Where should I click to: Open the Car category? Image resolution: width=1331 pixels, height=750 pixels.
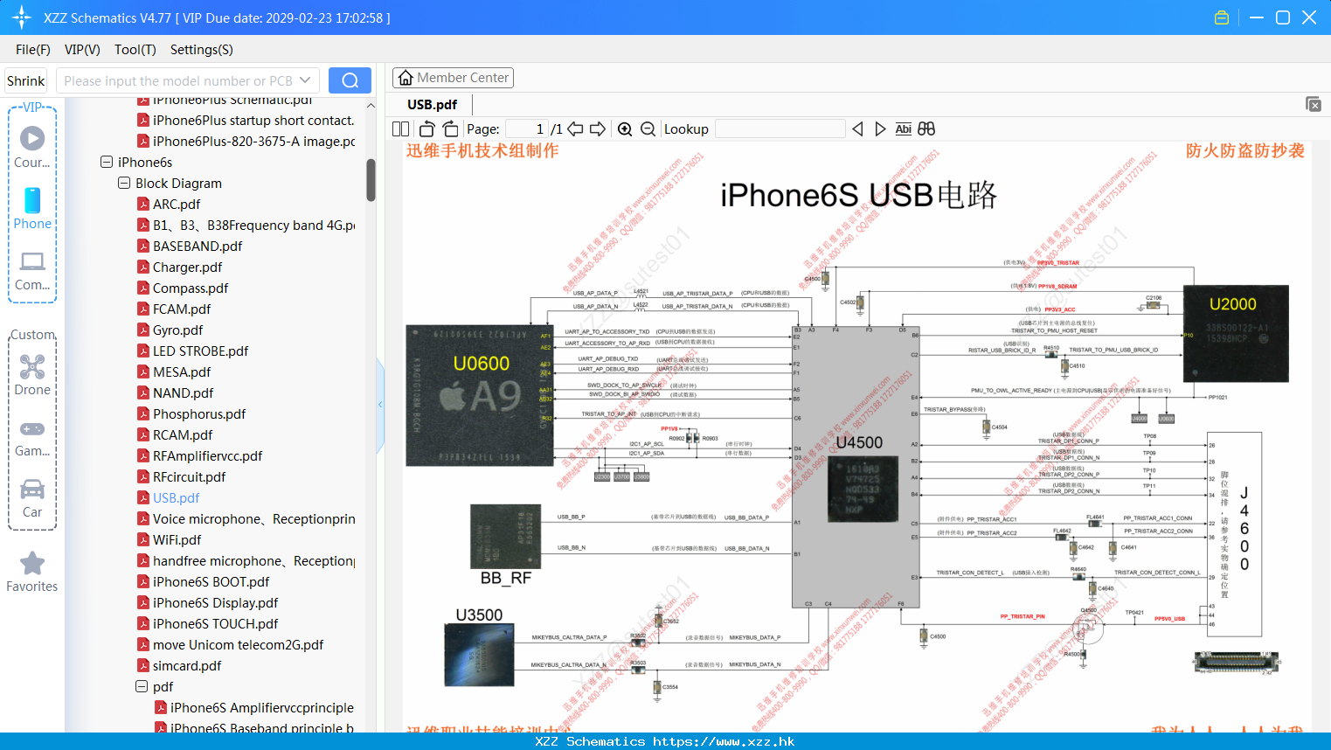tap(32, 498)
